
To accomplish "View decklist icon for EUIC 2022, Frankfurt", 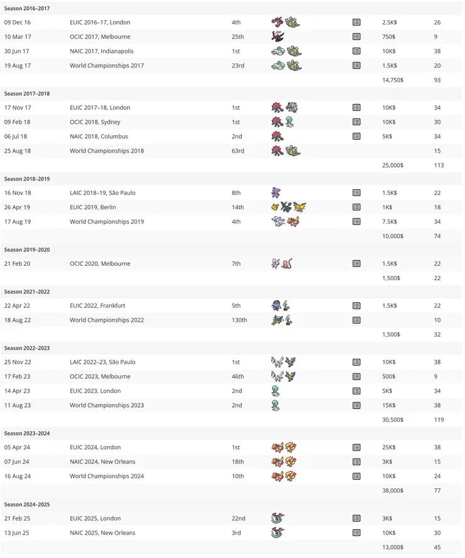I will 356,306.
